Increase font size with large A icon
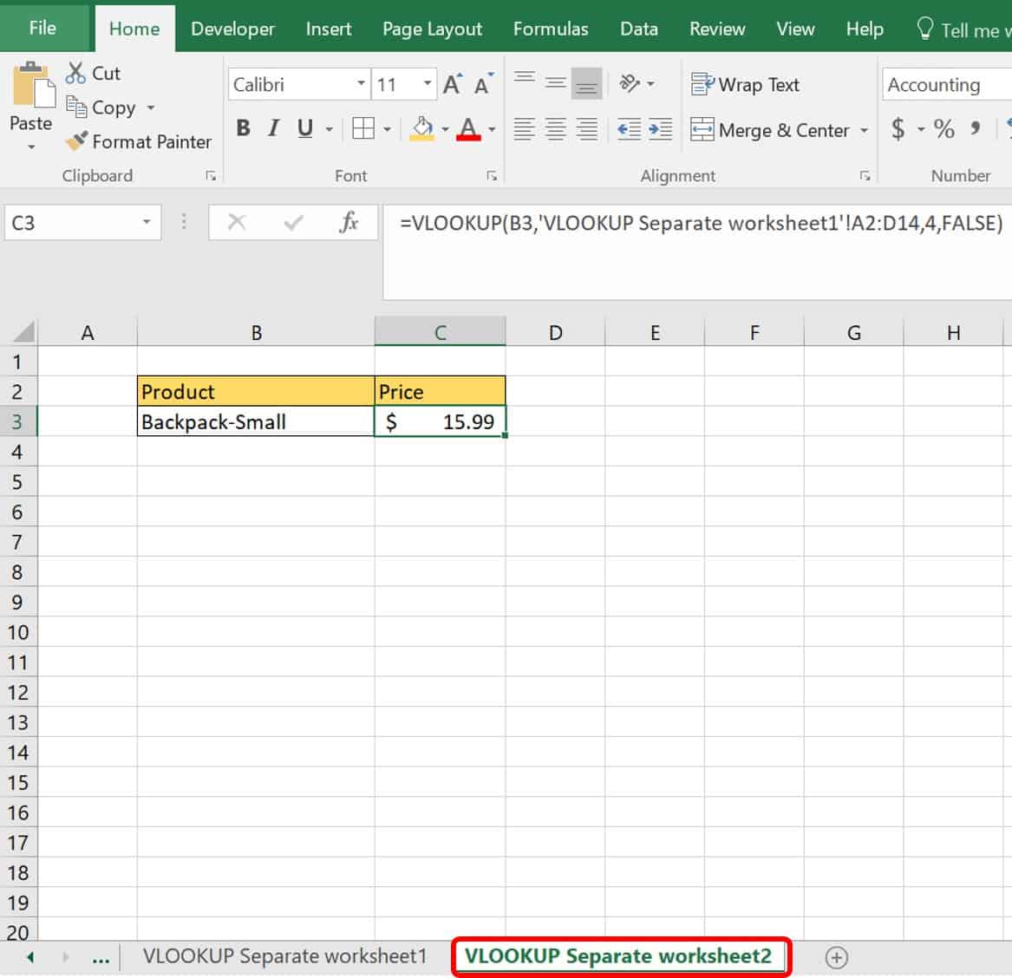 452,84
